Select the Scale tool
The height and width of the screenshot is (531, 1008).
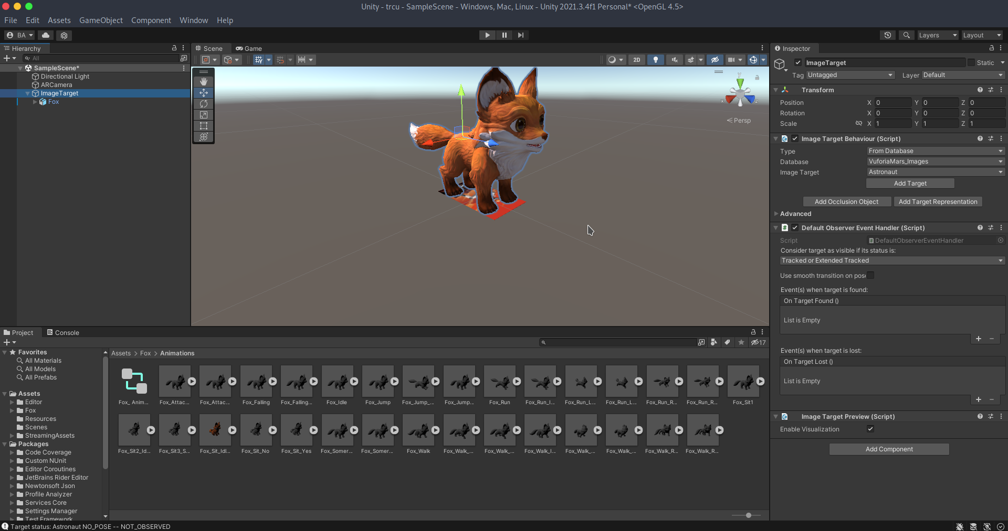[x=203, y=115]
